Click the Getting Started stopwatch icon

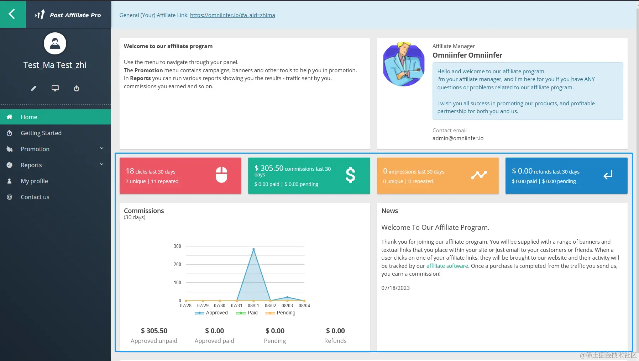tap(10, 133)
